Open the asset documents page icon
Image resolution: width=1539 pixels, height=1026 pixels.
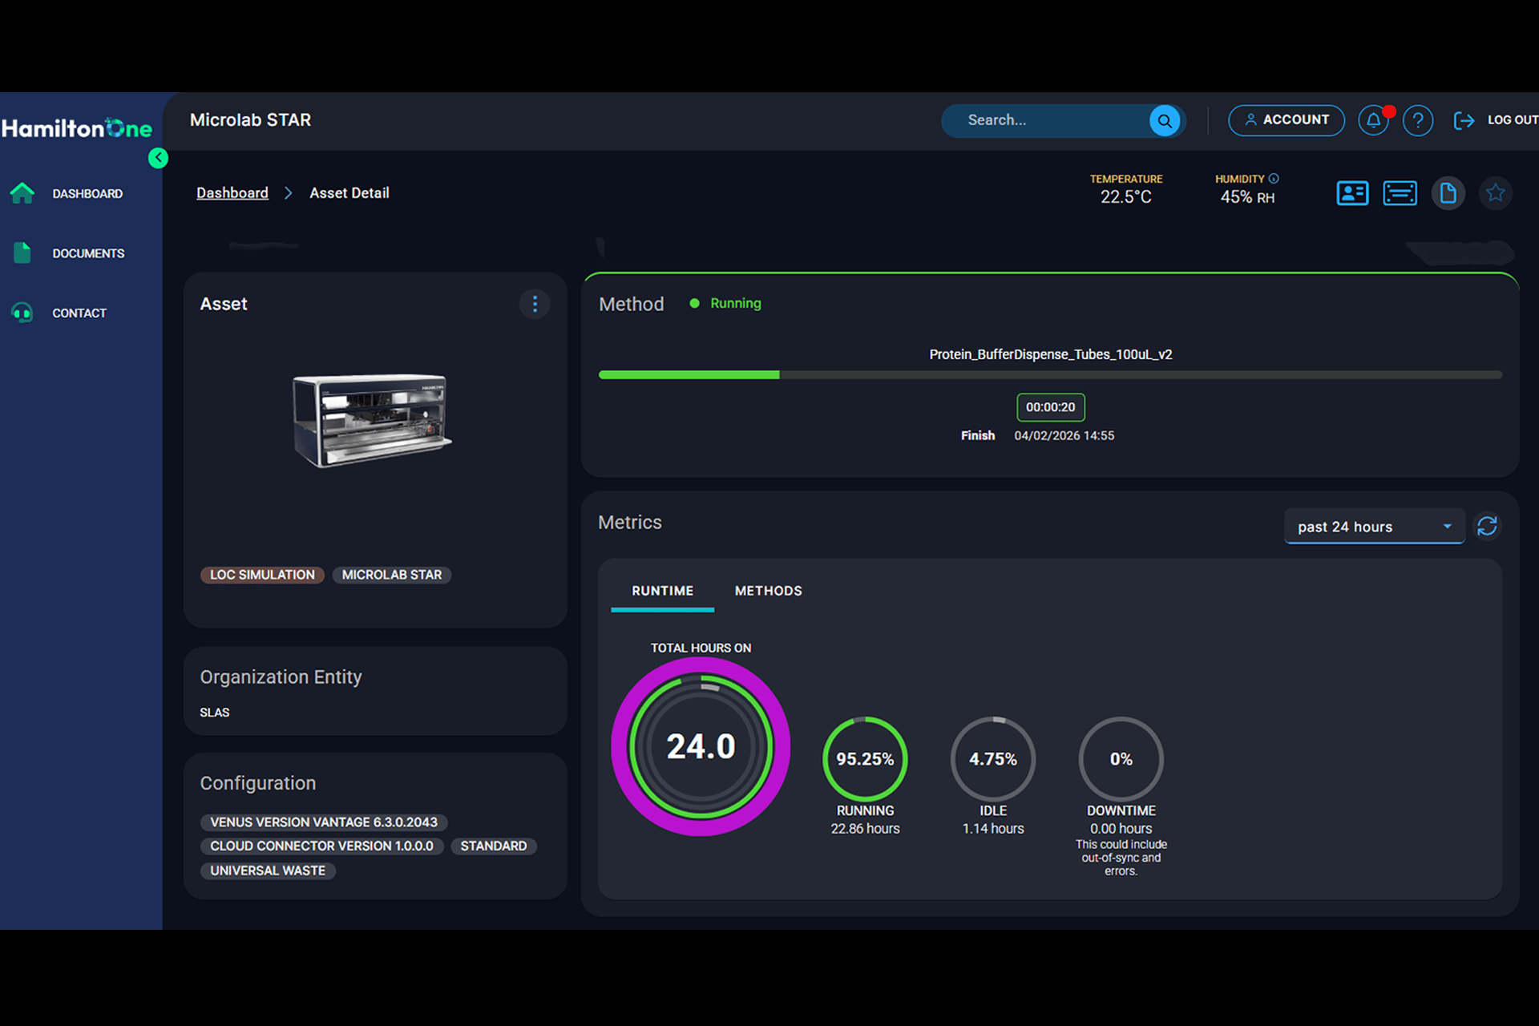pos(1448,193)
